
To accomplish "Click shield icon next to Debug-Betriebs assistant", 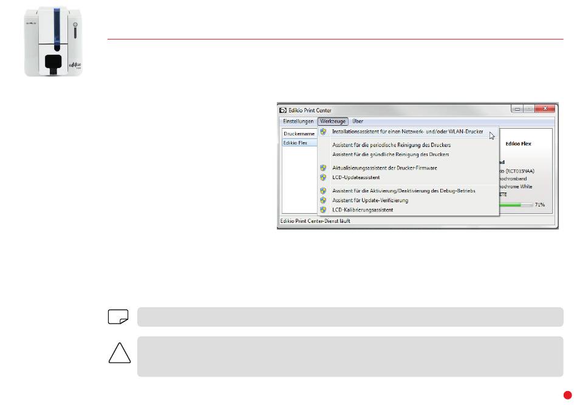I will pyautogui.click(x=323, y=191).
